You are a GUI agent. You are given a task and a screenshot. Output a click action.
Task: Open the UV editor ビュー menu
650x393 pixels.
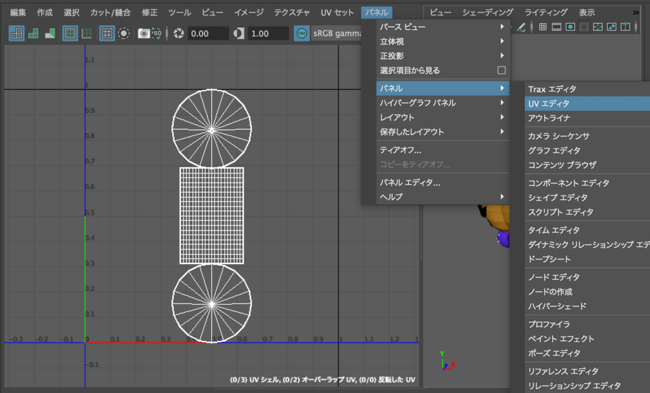(x=212, y=13)
